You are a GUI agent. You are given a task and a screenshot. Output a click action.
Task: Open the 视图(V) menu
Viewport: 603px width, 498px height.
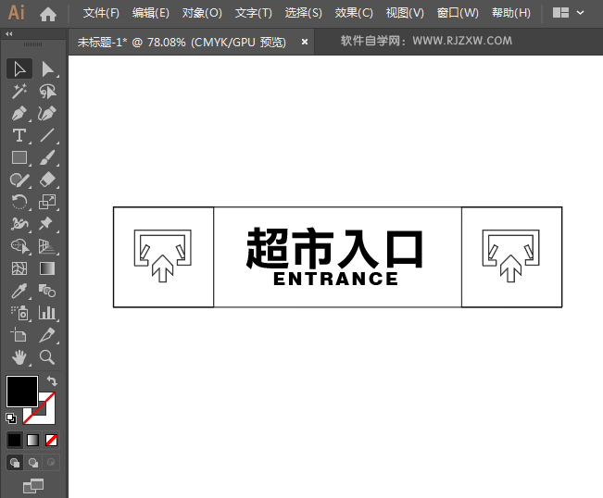[405, 13]
